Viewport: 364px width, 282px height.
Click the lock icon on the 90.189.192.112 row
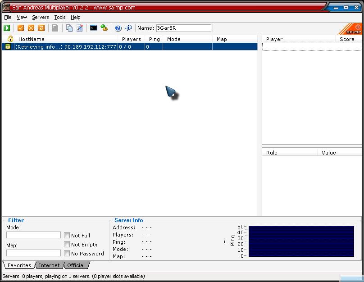pyautogui.click(x=8, y=46)
